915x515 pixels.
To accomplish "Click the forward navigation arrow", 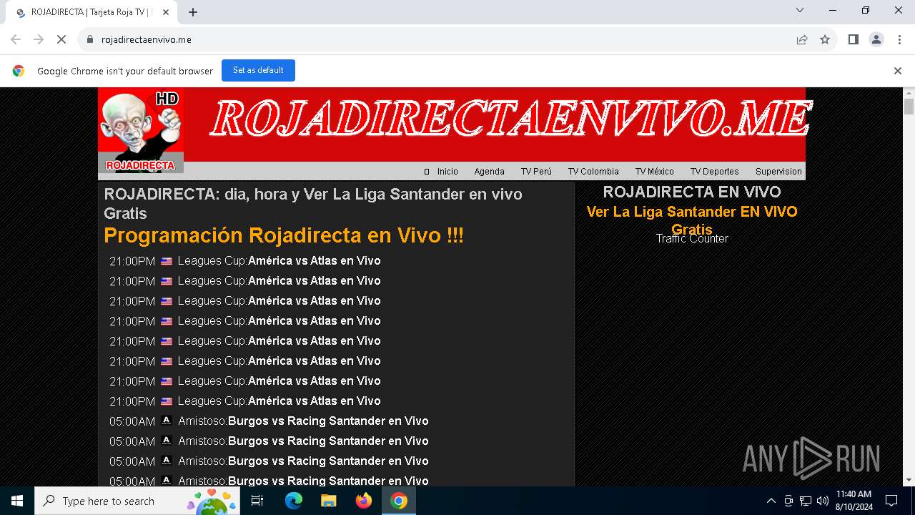I will (x=39, y=39).
